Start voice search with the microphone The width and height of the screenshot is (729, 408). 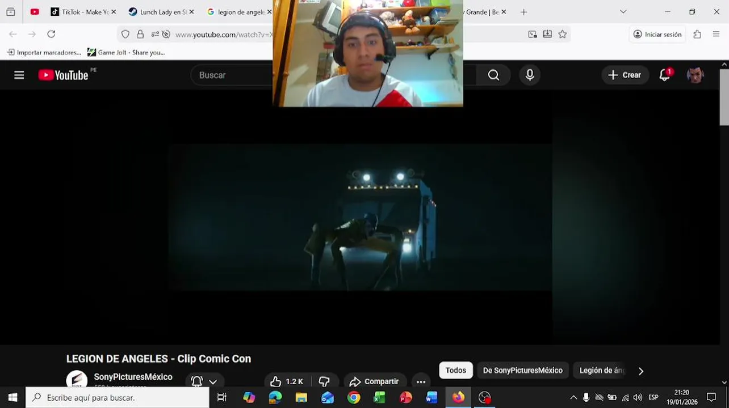pyautogui.click(x=530, y=75)
